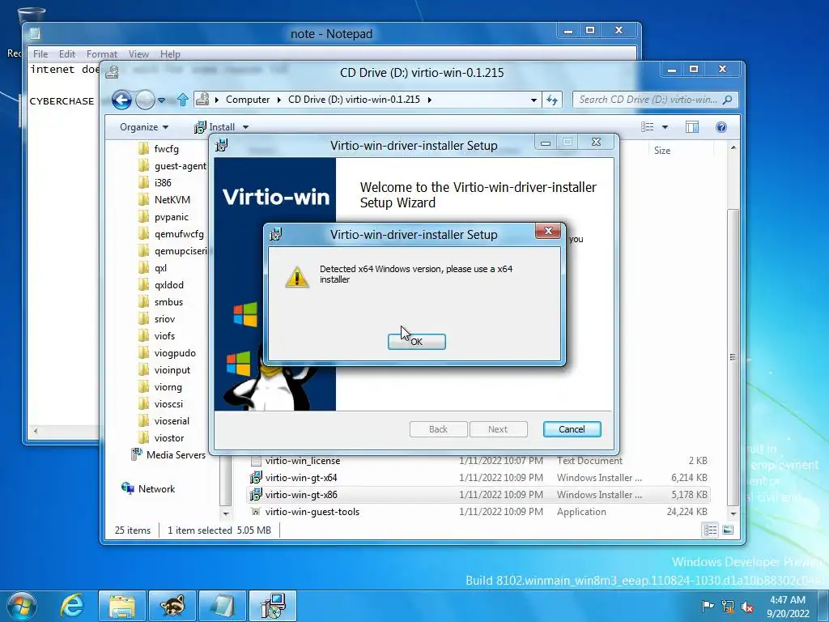The height and width of the screenshot is (622, 829).
Task: Open Internet Explorer from taskbar
Action: [x=72, y=606]
